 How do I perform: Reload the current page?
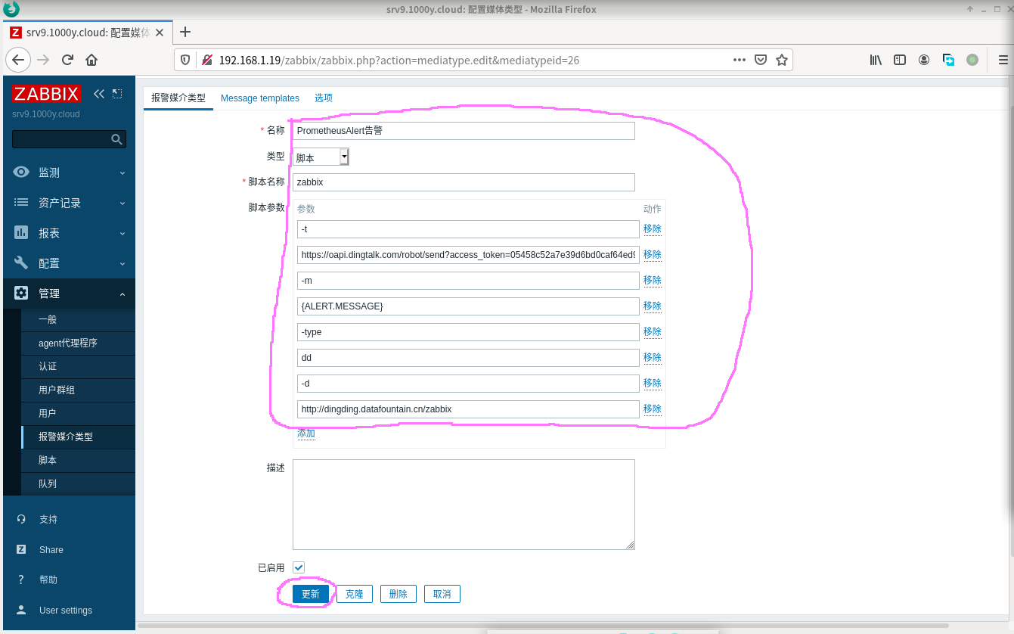67,60
